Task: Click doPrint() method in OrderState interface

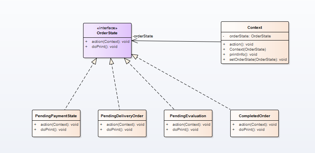Action: pyautogui.click(x=105, y=47)
